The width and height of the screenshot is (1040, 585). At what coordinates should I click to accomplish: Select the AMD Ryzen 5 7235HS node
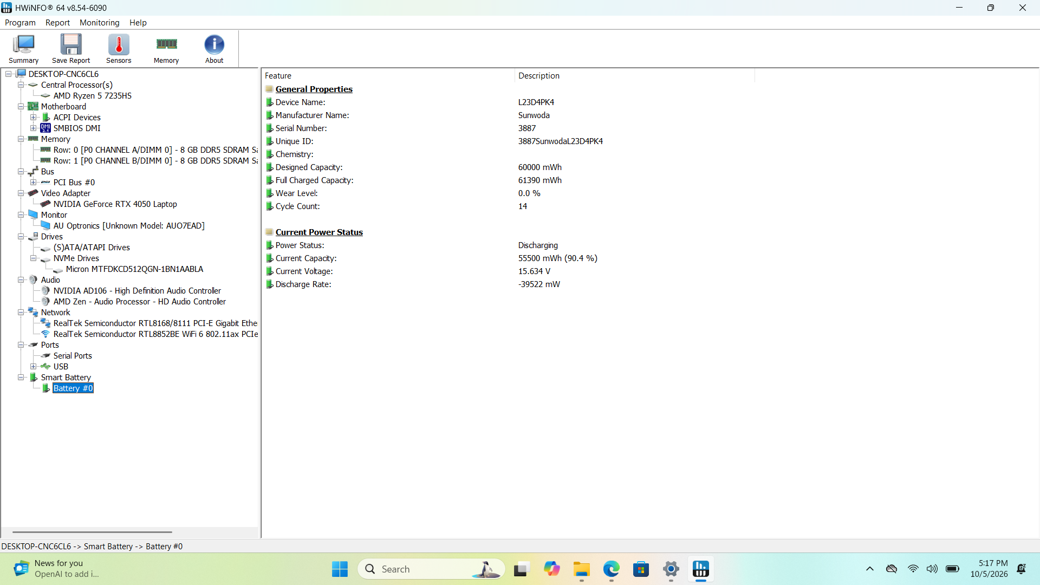[x=92, y=96]
